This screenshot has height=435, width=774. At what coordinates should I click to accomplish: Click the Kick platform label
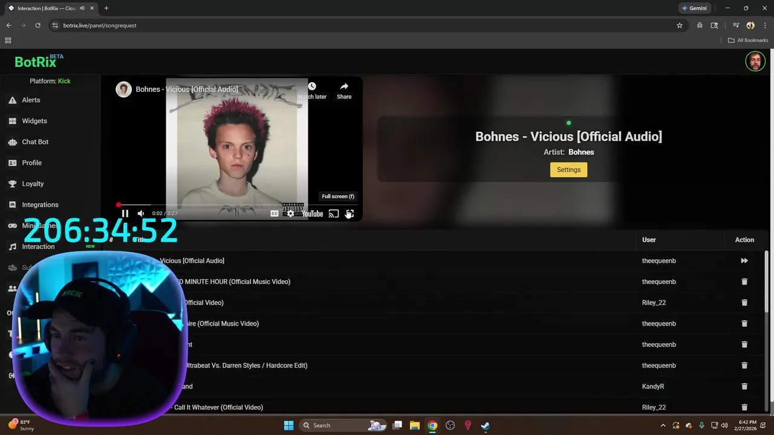(64, 81)
